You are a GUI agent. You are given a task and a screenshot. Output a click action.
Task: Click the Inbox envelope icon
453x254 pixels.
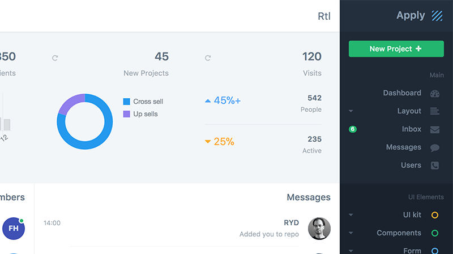pyautogui.click(x=434, y=129)
